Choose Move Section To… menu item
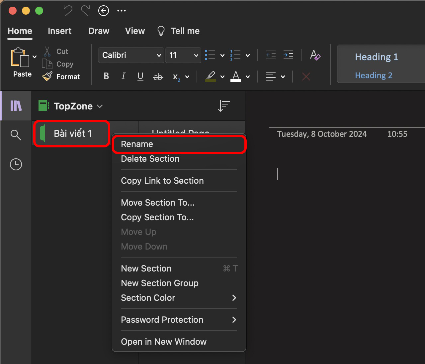The image size is (425, 364). pos(179,203)
